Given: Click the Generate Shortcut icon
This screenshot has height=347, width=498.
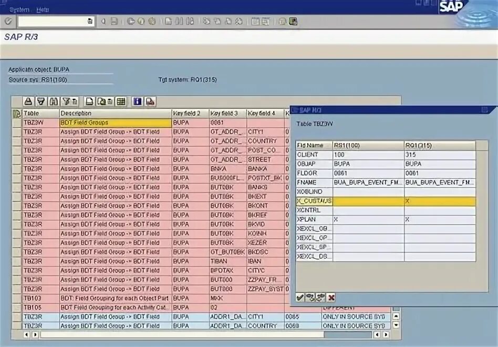Looking at the screenshot, I should [x=265, y=21].
